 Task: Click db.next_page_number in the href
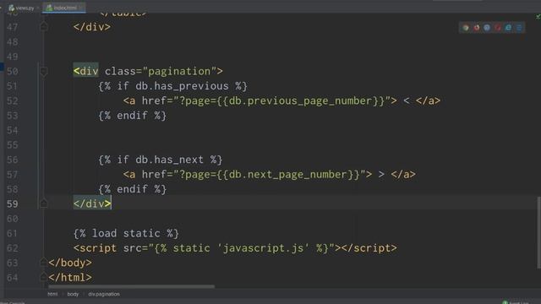coord(288,175)
